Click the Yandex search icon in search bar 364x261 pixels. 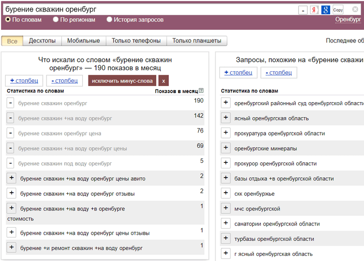pyautogui.click(x=314, y=10)
